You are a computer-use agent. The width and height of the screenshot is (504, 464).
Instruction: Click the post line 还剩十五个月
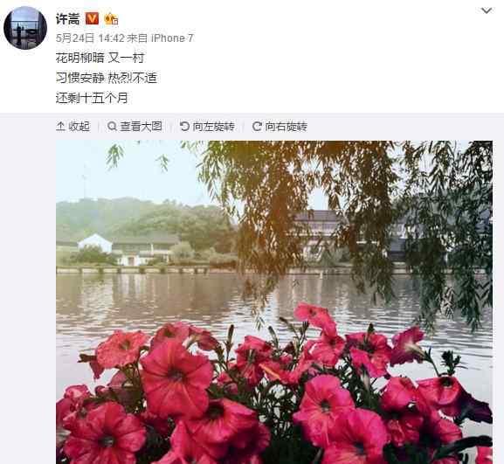point(92,98)
